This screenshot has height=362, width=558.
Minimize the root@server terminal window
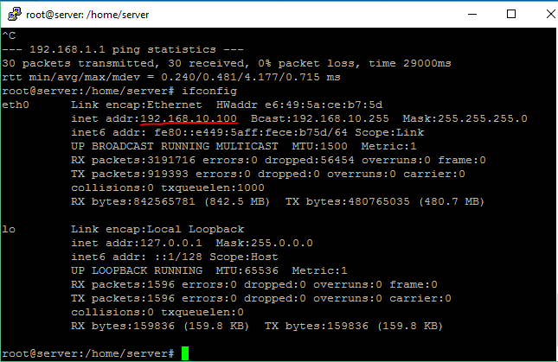472,14
